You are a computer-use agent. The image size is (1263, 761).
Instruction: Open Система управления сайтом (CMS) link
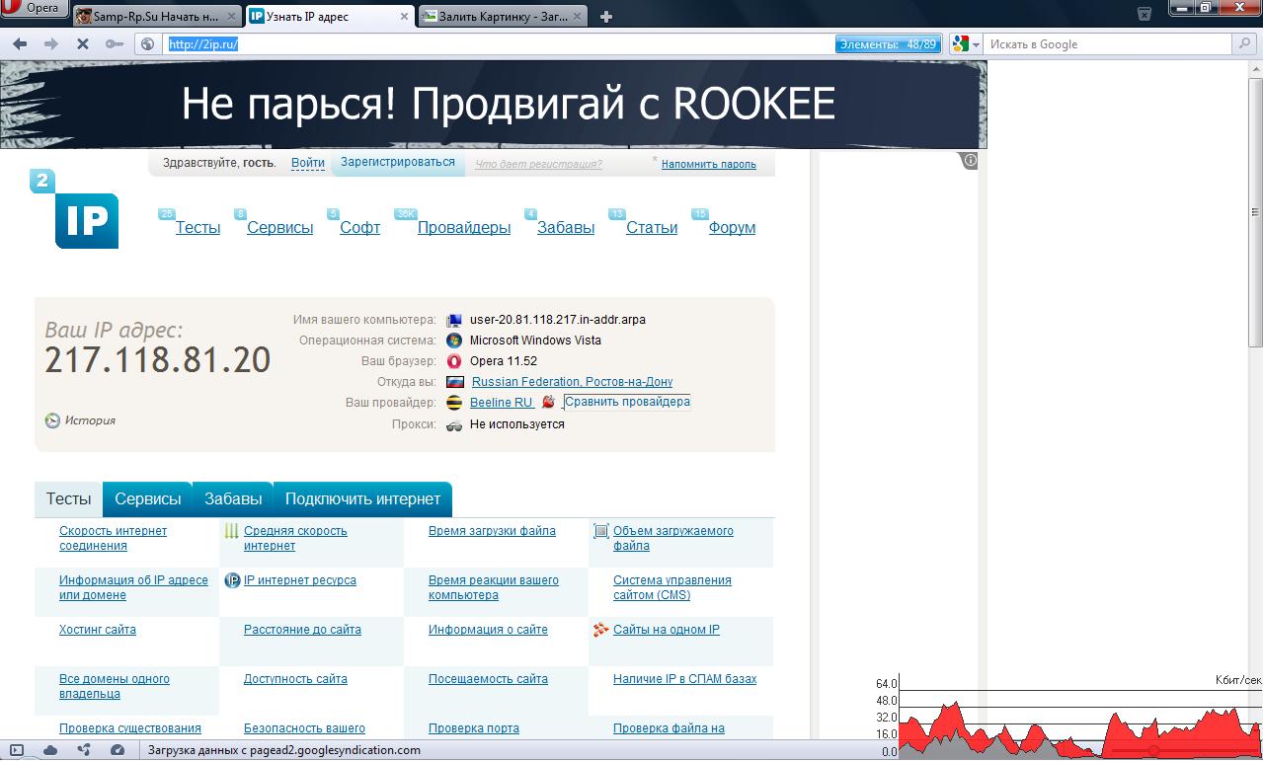671,587
